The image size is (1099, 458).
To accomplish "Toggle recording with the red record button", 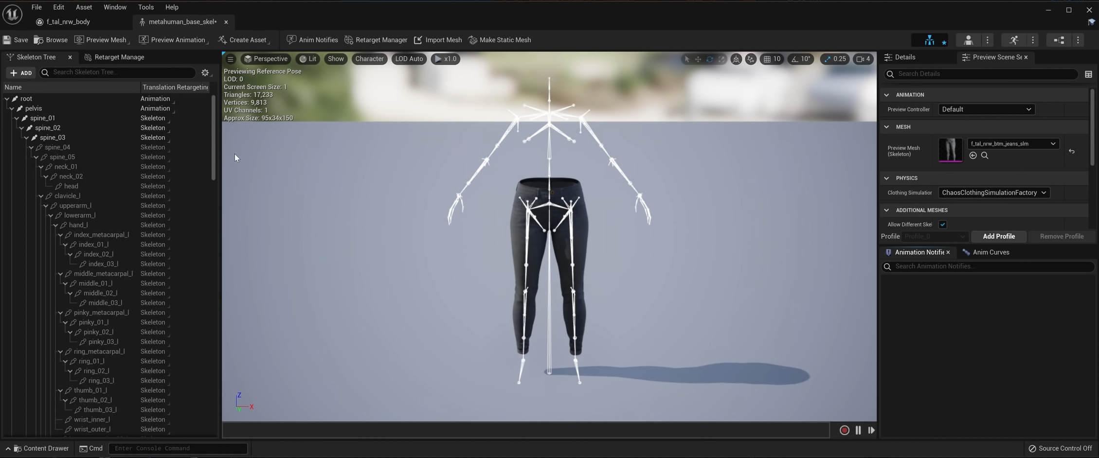I will [x=845, y=430].
